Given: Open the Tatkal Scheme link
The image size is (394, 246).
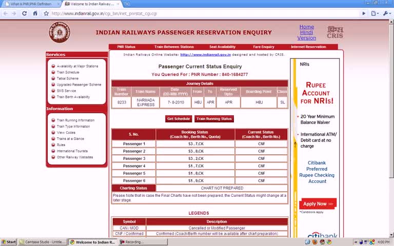Looking at the screenshot, I should [x=67, y=78].
